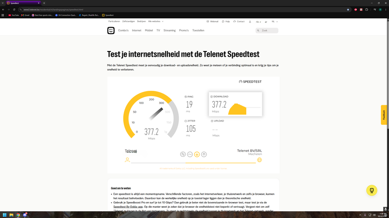
Task: Click the red ad-blocker extension icon
Action: [355, 10]
